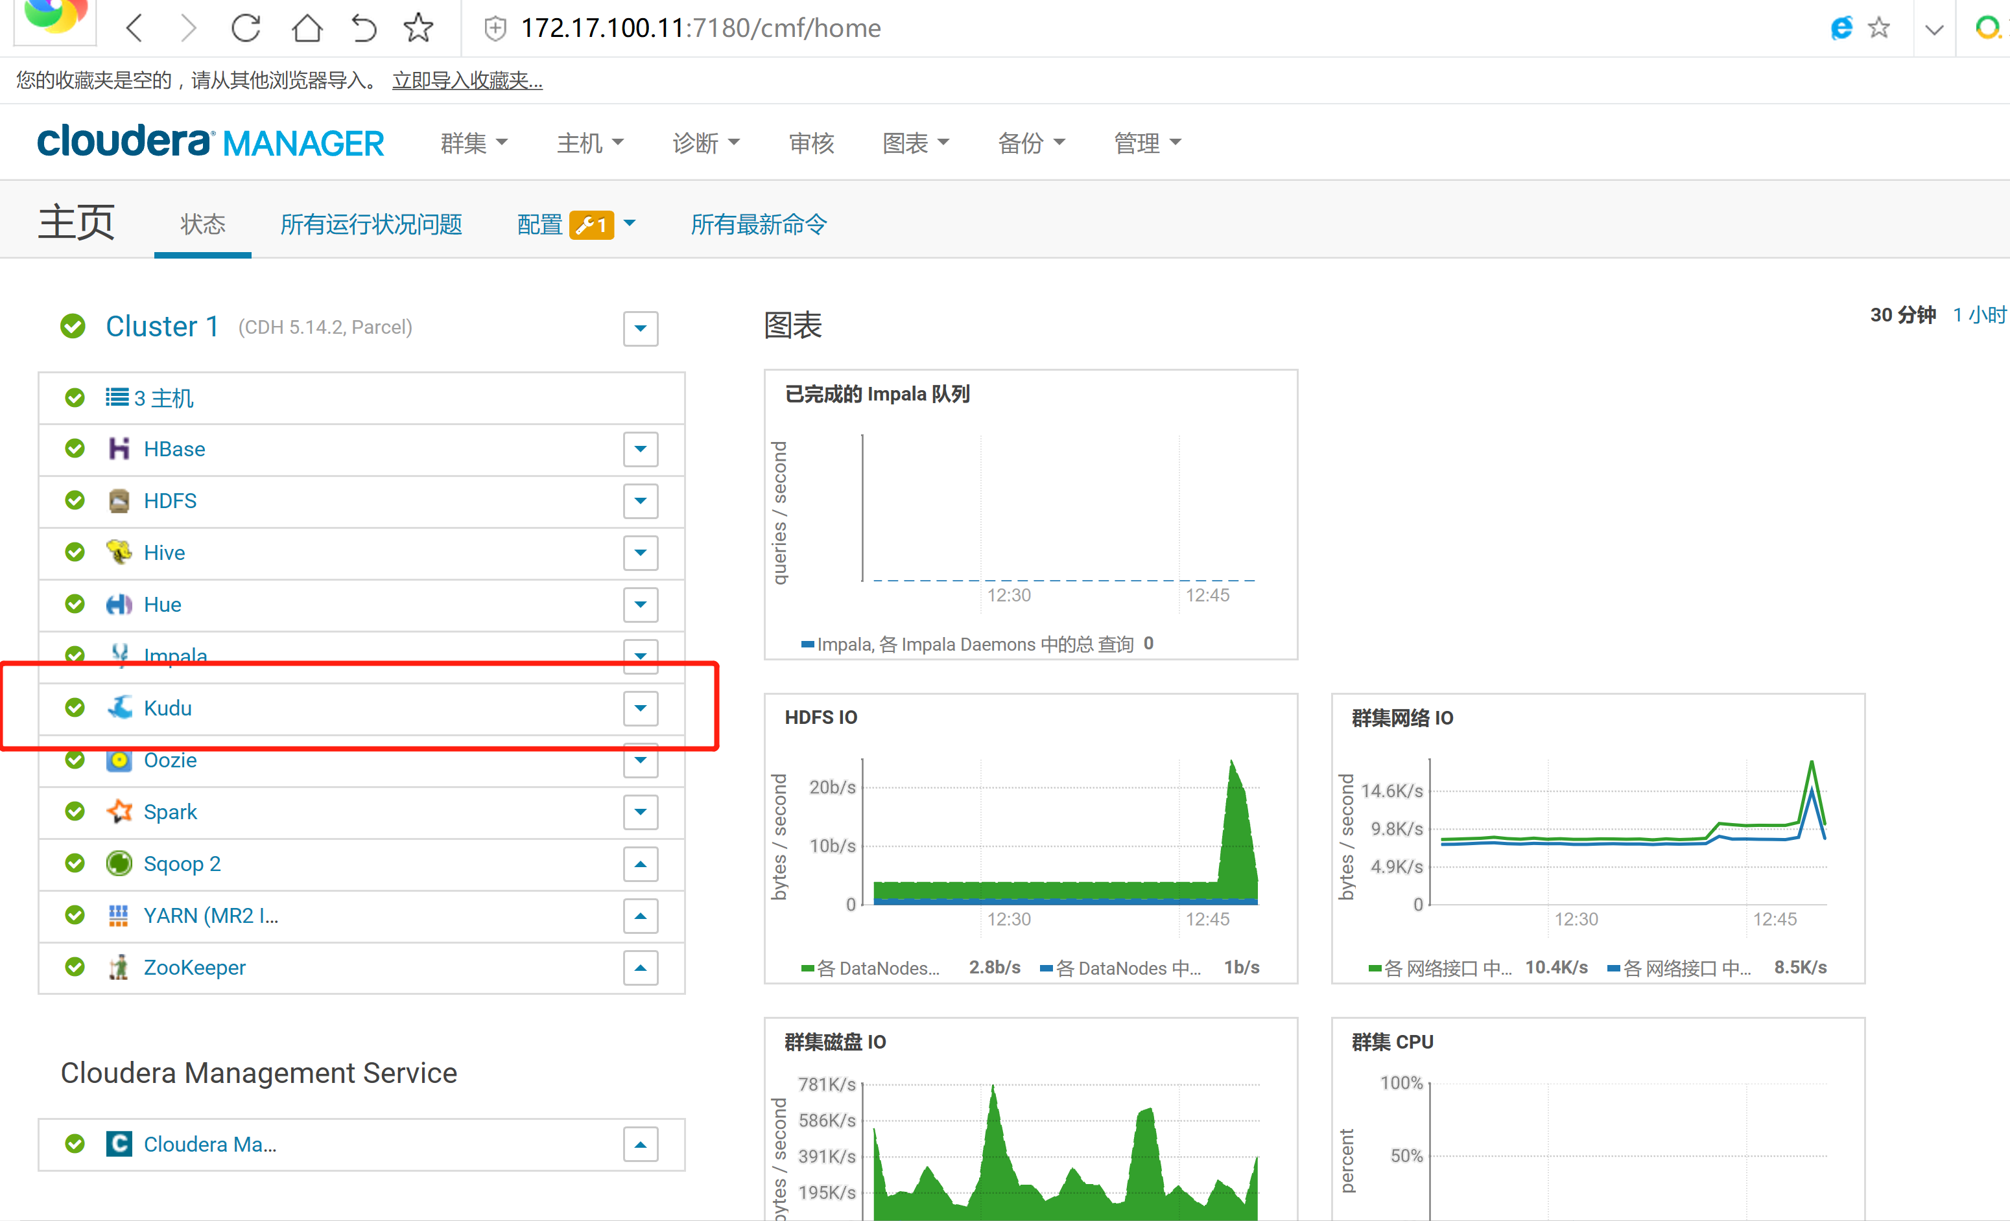Open the Oozie actions dropdown
This screenshot has width=2010, height=1221.
(641, 760)
